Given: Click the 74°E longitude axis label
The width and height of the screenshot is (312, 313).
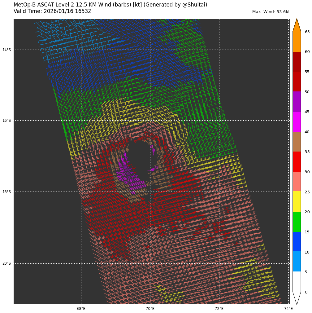Looking at the screenshot, I should point(288,309).
